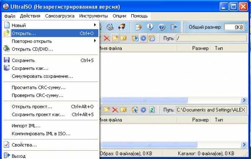Viewport: 251px width, 159px height.
Task: Click image pane horizontal scrollbar thumb
Action: 145,100
